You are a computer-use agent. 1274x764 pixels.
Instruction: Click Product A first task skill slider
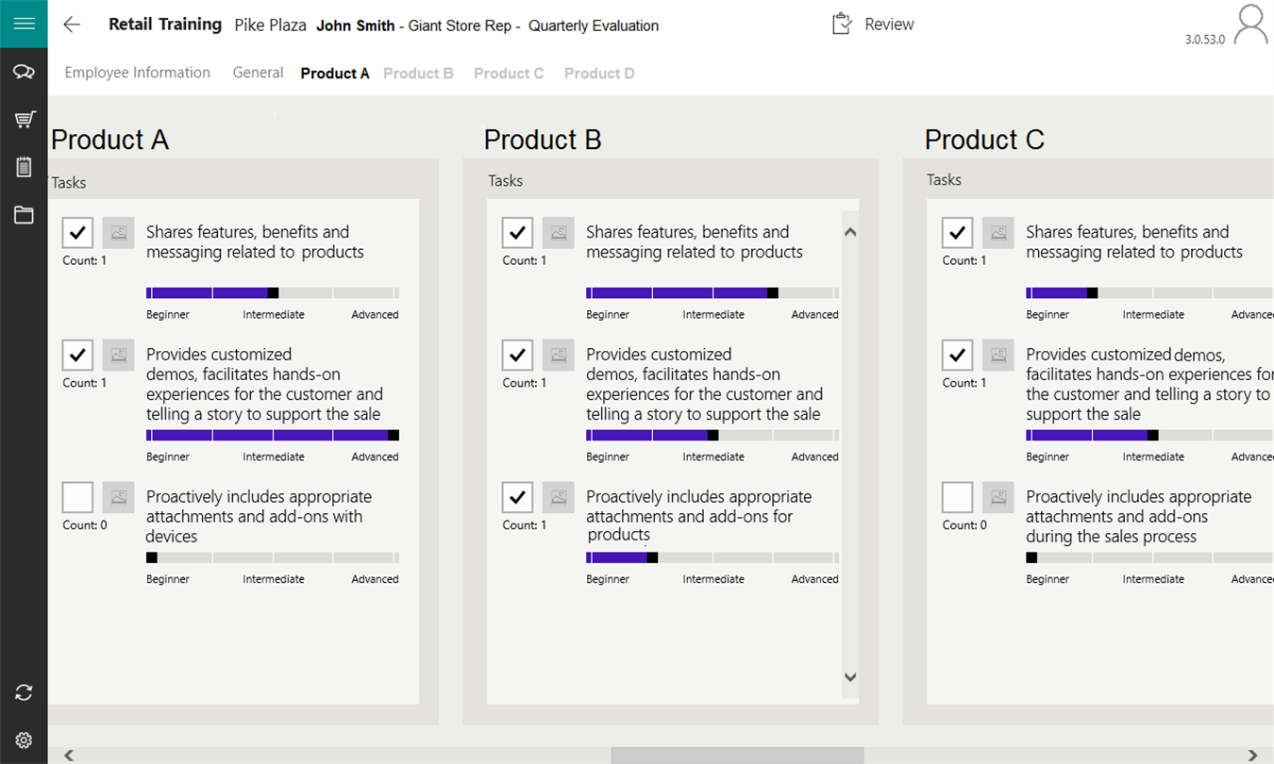273,293
